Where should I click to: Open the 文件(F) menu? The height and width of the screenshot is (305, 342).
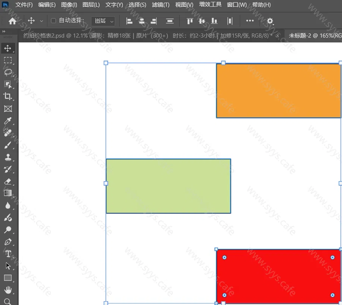click(x=24, y=4)
